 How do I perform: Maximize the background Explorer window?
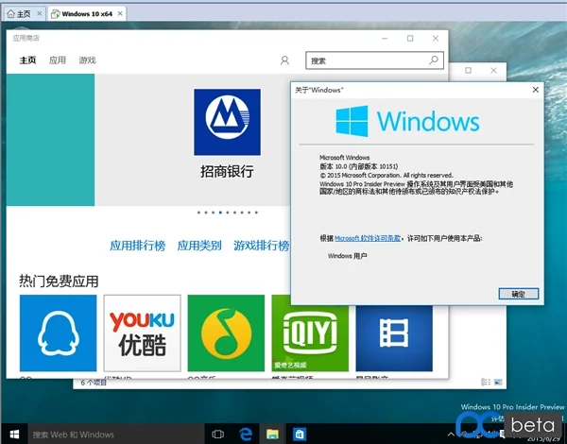469,70
